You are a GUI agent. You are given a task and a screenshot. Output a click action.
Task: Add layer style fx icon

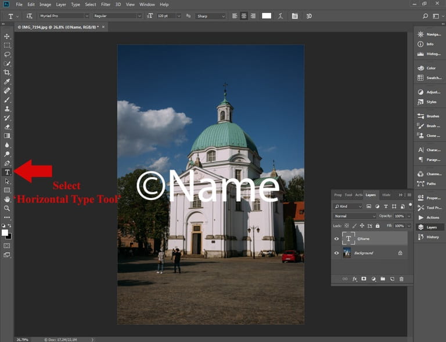(x=355, y=279)
